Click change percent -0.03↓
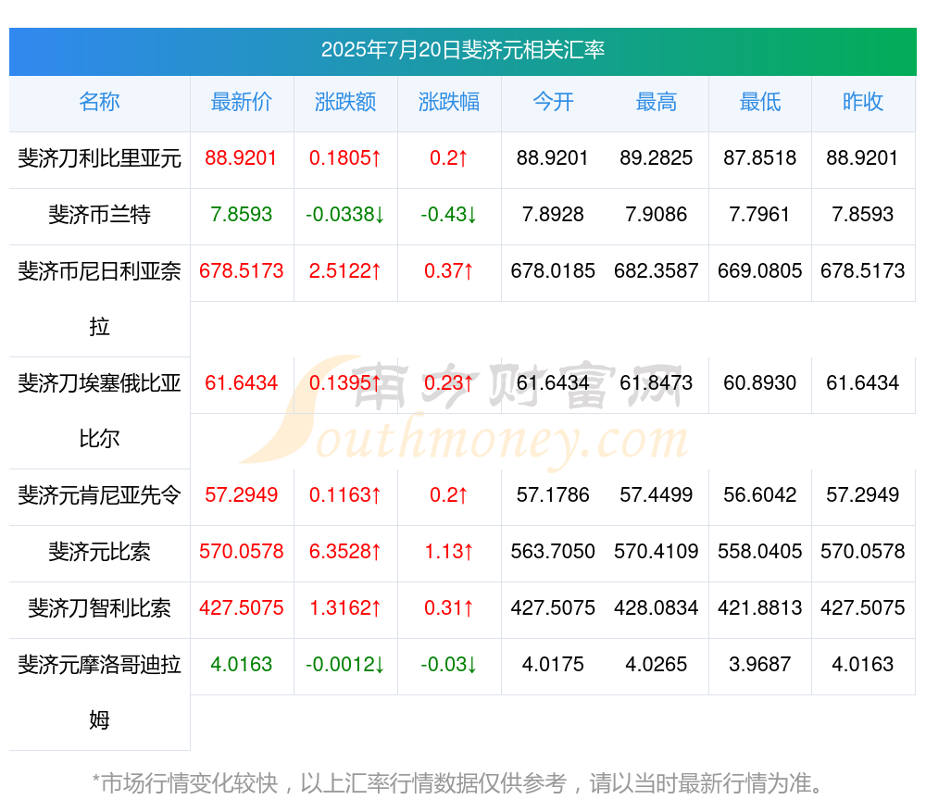Screen dimensions: 926x812 tap(449, 664)
